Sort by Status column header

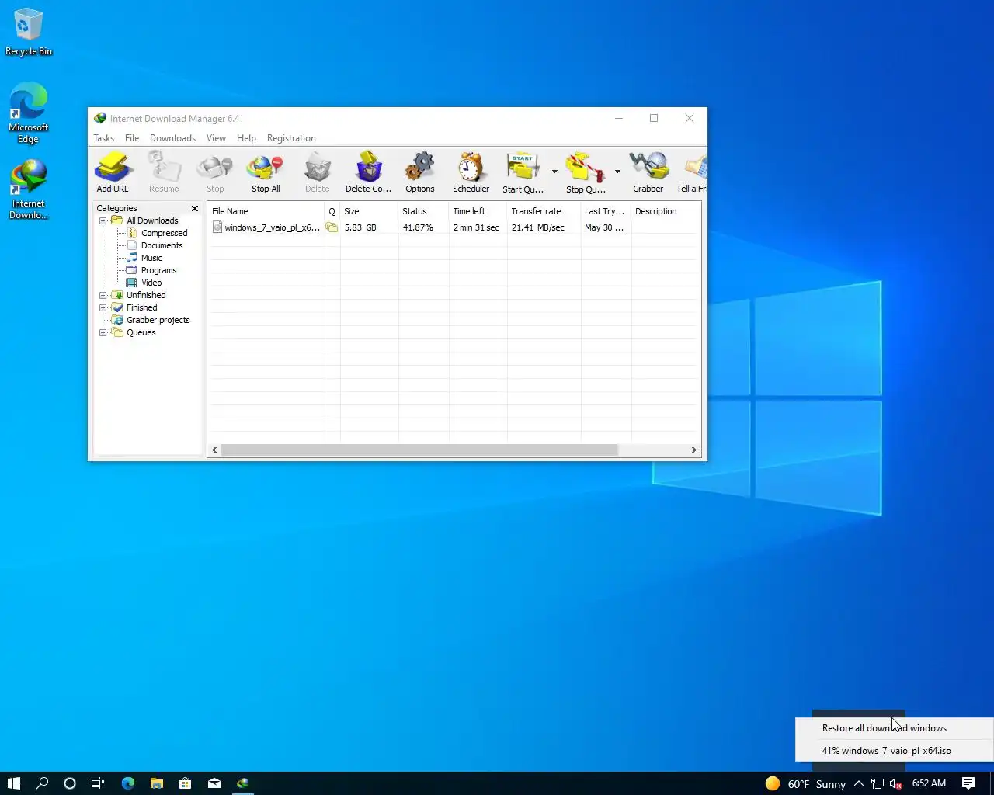[x=423, y=211]
